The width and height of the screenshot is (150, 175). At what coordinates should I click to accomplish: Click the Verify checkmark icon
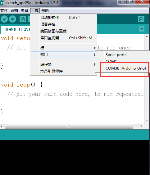coord(4,19)
